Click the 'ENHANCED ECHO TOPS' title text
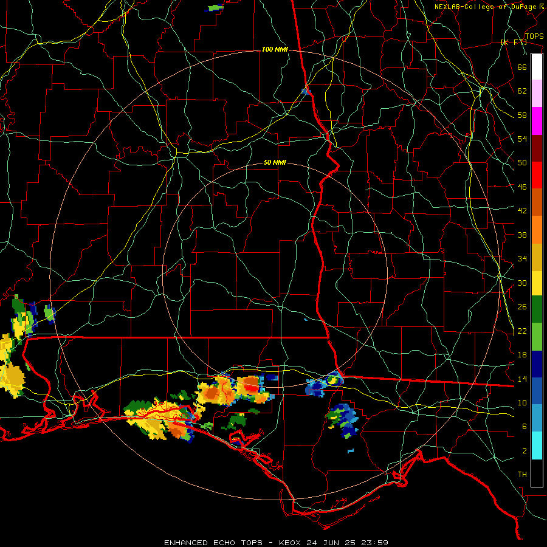This screenshot has height=547, width=547. 213,543
